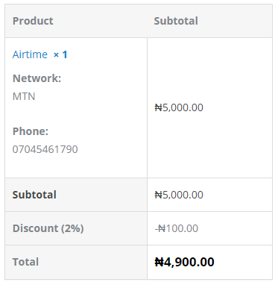Click the Subtotal row label
278x285 pixels.
(x=34, y=195)
